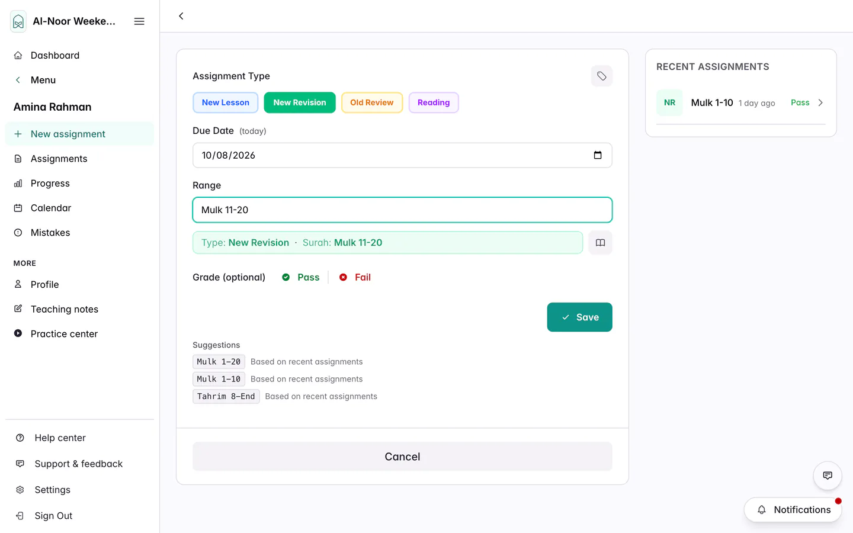Viewport: 853px width, 533px height.
Task: Click the Assignments document icon
Action: pos(18,159)
